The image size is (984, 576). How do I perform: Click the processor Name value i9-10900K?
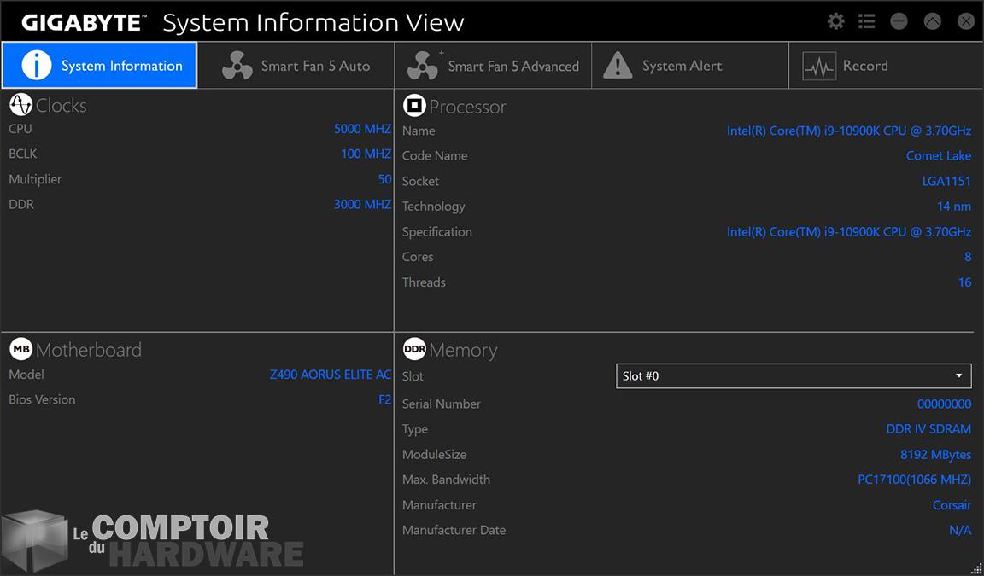point(849,131)
